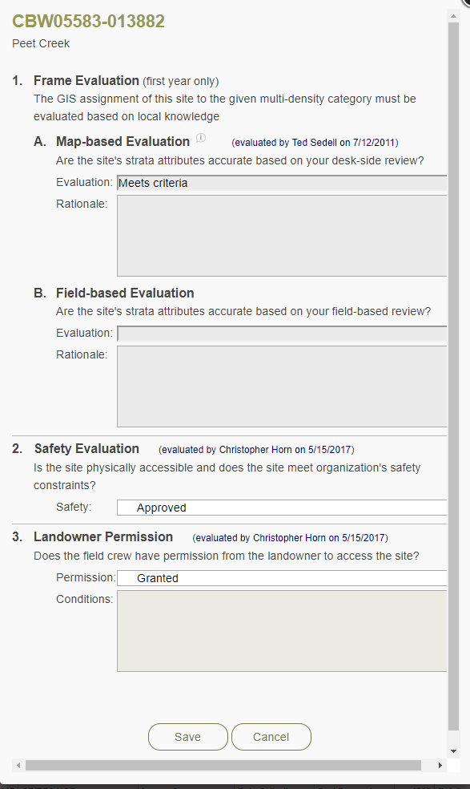Open the Map-based Evaluation dropdown showing Meets criteria
This screenshot has width=470, height=789.
click(x=282, y=183)
